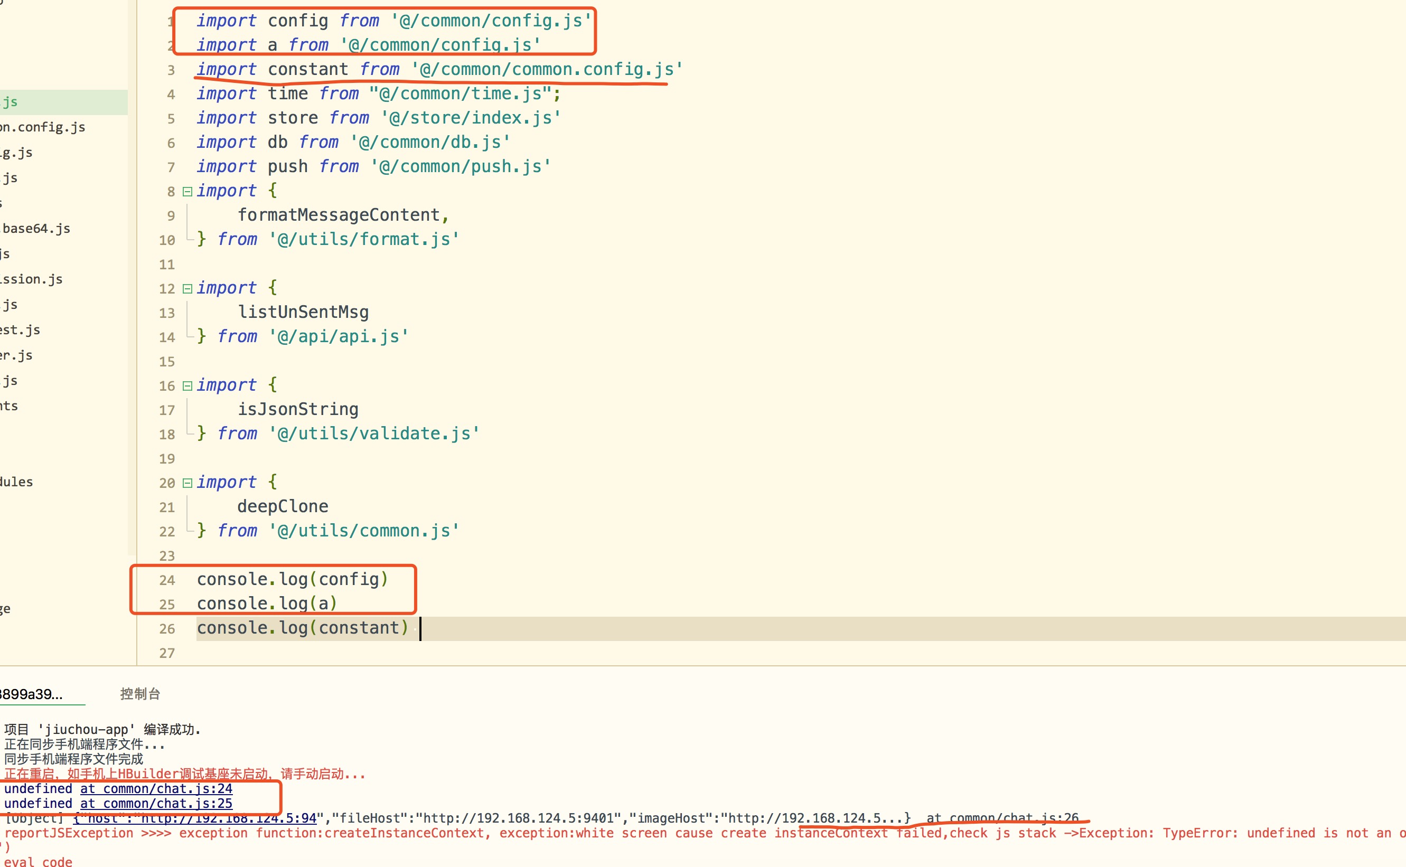Open the file ending in ssion.js

pos(31,279)
